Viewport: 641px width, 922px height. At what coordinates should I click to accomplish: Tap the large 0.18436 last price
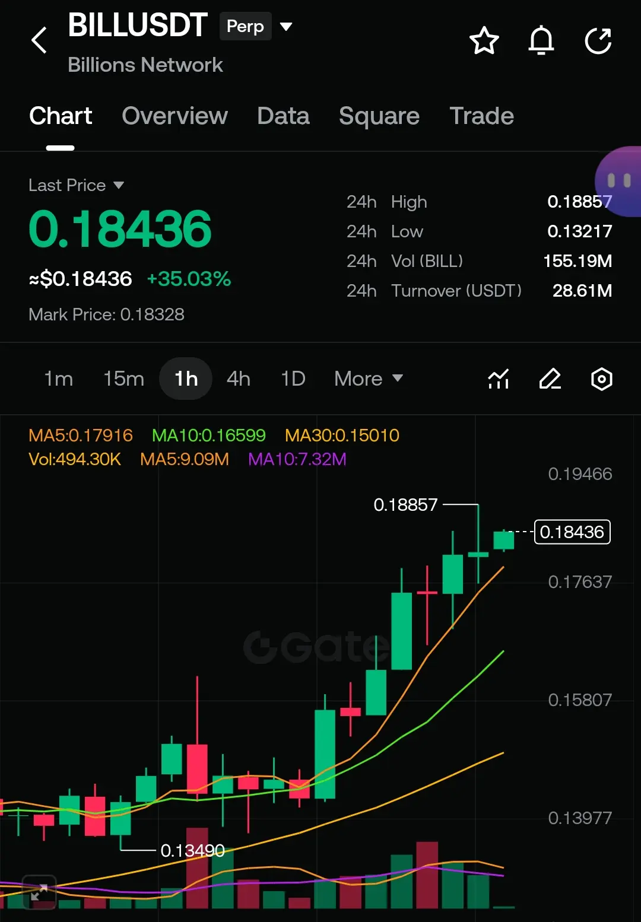tap(120, 229)
